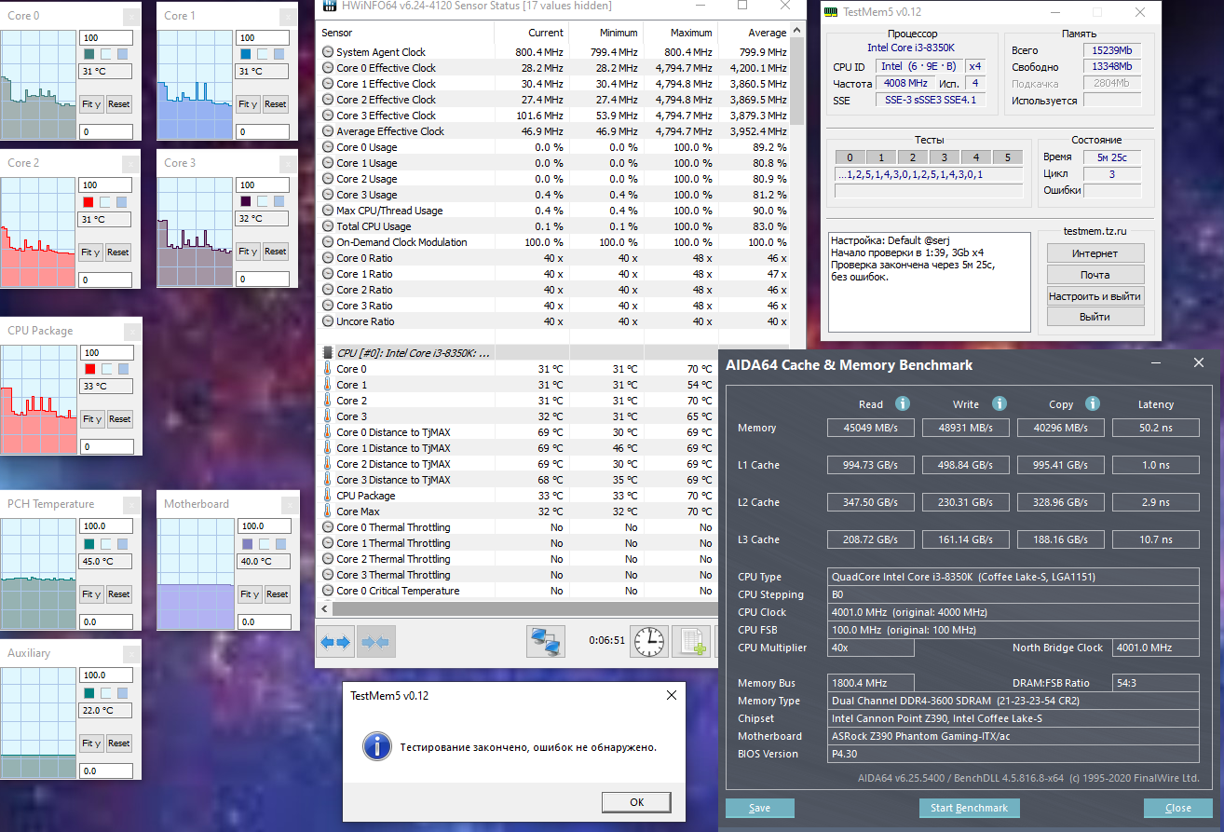
Task: Click the Save button in AIDA64
Action: [x=760, y=808]
